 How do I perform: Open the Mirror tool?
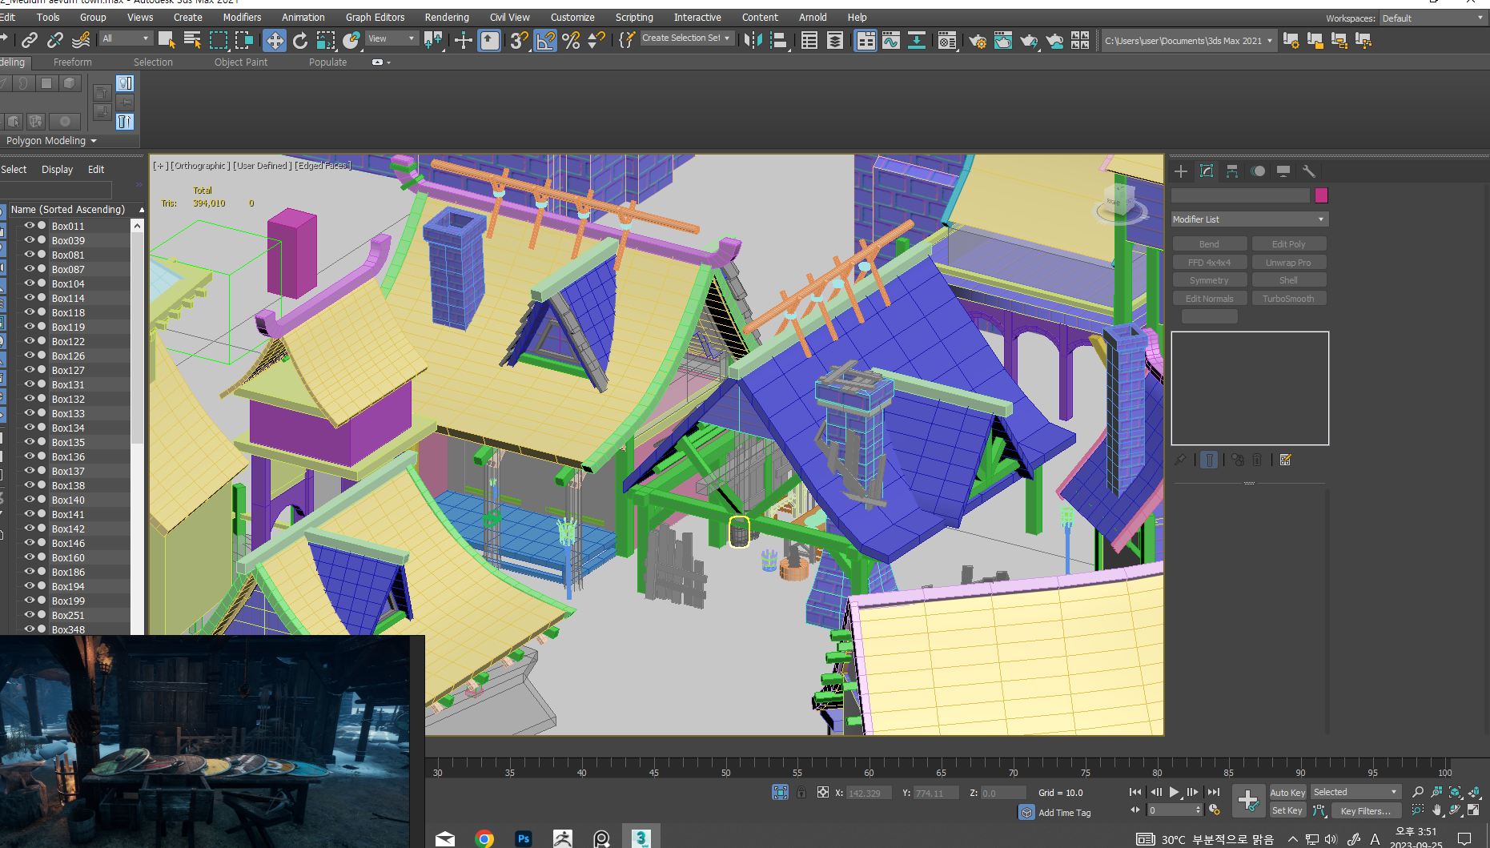pos(752,41)
